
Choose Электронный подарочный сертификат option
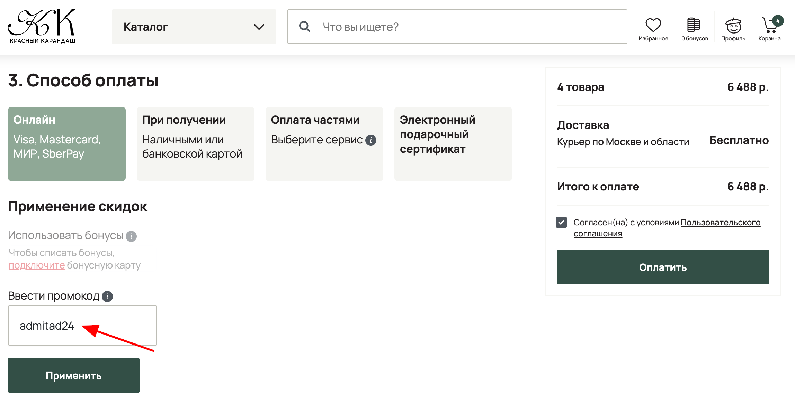pyautogui.click(x=453, y=143)
